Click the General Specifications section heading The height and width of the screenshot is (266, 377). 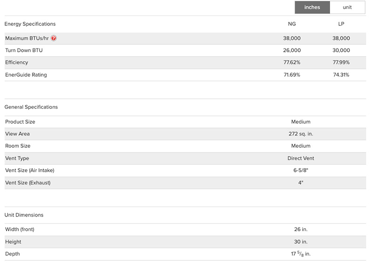(31, 107)
